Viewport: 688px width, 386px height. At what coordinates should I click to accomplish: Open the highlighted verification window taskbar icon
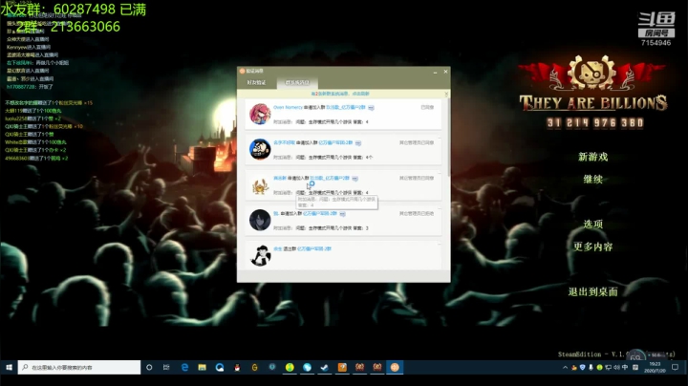(395, 367)
